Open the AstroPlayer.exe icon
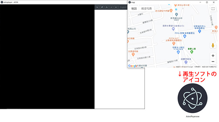The width and height of the screenshot is (219, 122). [x=193, y=98]
